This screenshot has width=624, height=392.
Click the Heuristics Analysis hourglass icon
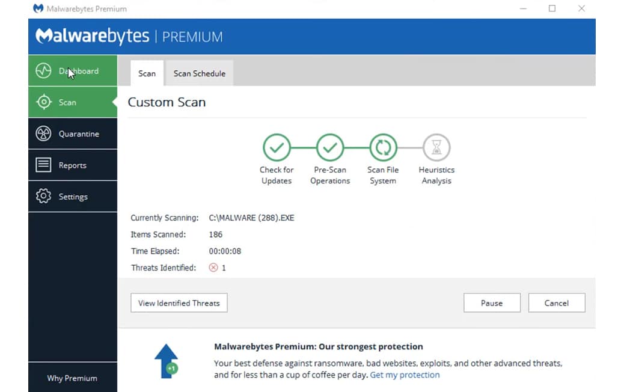(436, 148)
